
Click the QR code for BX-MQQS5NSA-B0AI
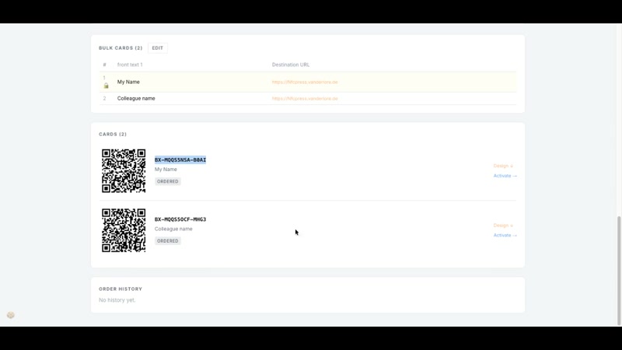tap(124, 171)
